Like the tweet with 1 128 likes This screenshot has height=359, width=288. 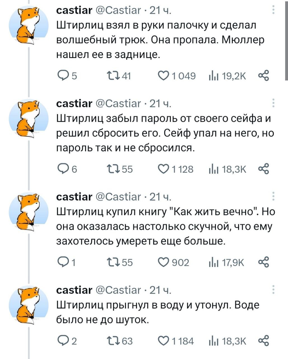[x=163, y=169]
